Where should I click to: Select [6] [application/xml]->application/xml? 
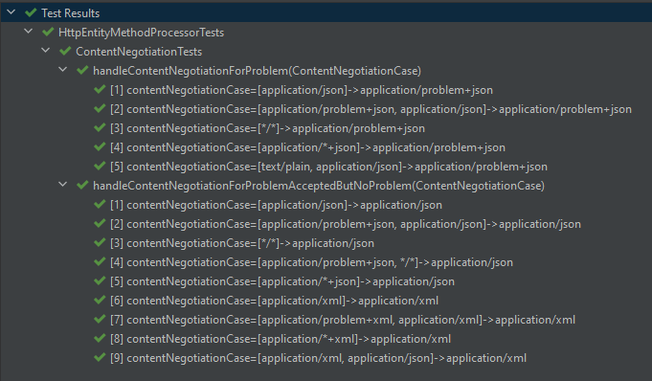(x=274, y=301)
